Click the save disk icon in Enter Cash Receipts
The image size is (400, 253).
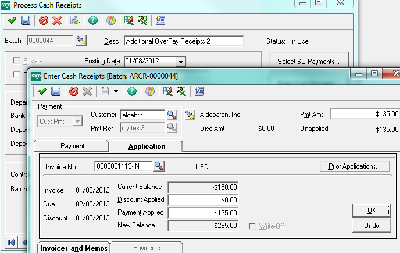[55, 91]
